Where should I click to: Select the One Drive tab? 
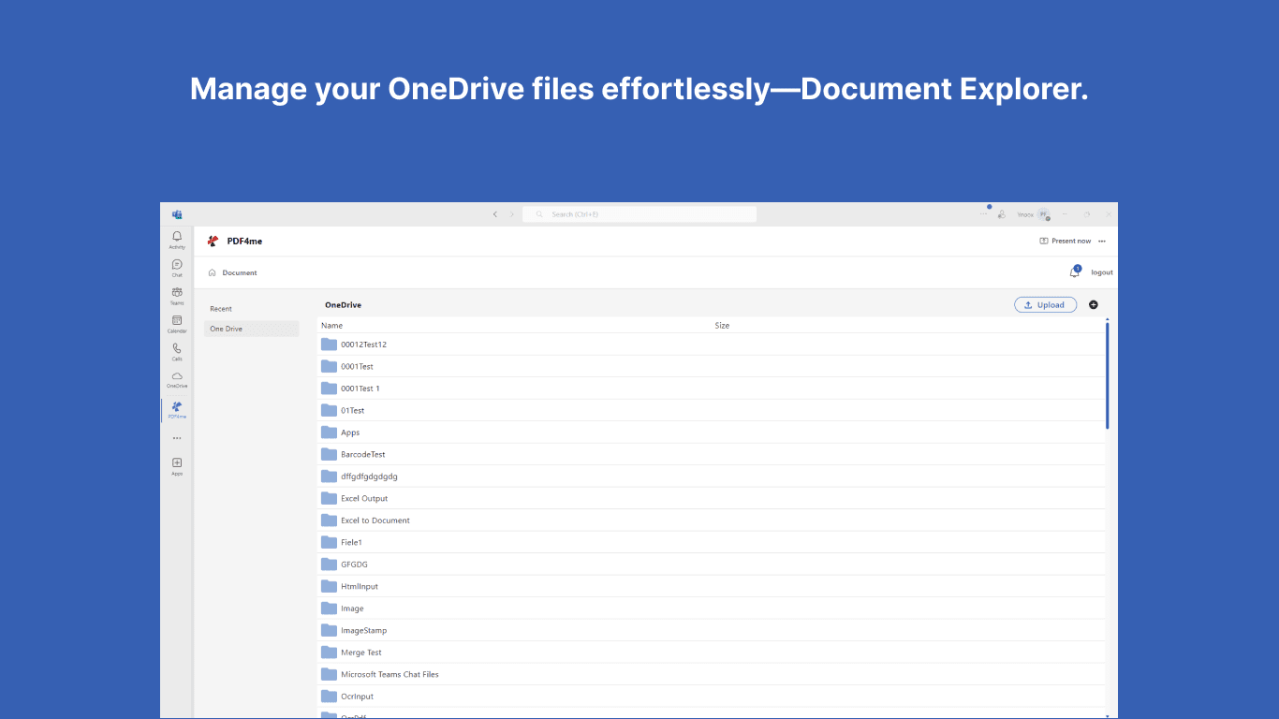[x=251, y=329]
